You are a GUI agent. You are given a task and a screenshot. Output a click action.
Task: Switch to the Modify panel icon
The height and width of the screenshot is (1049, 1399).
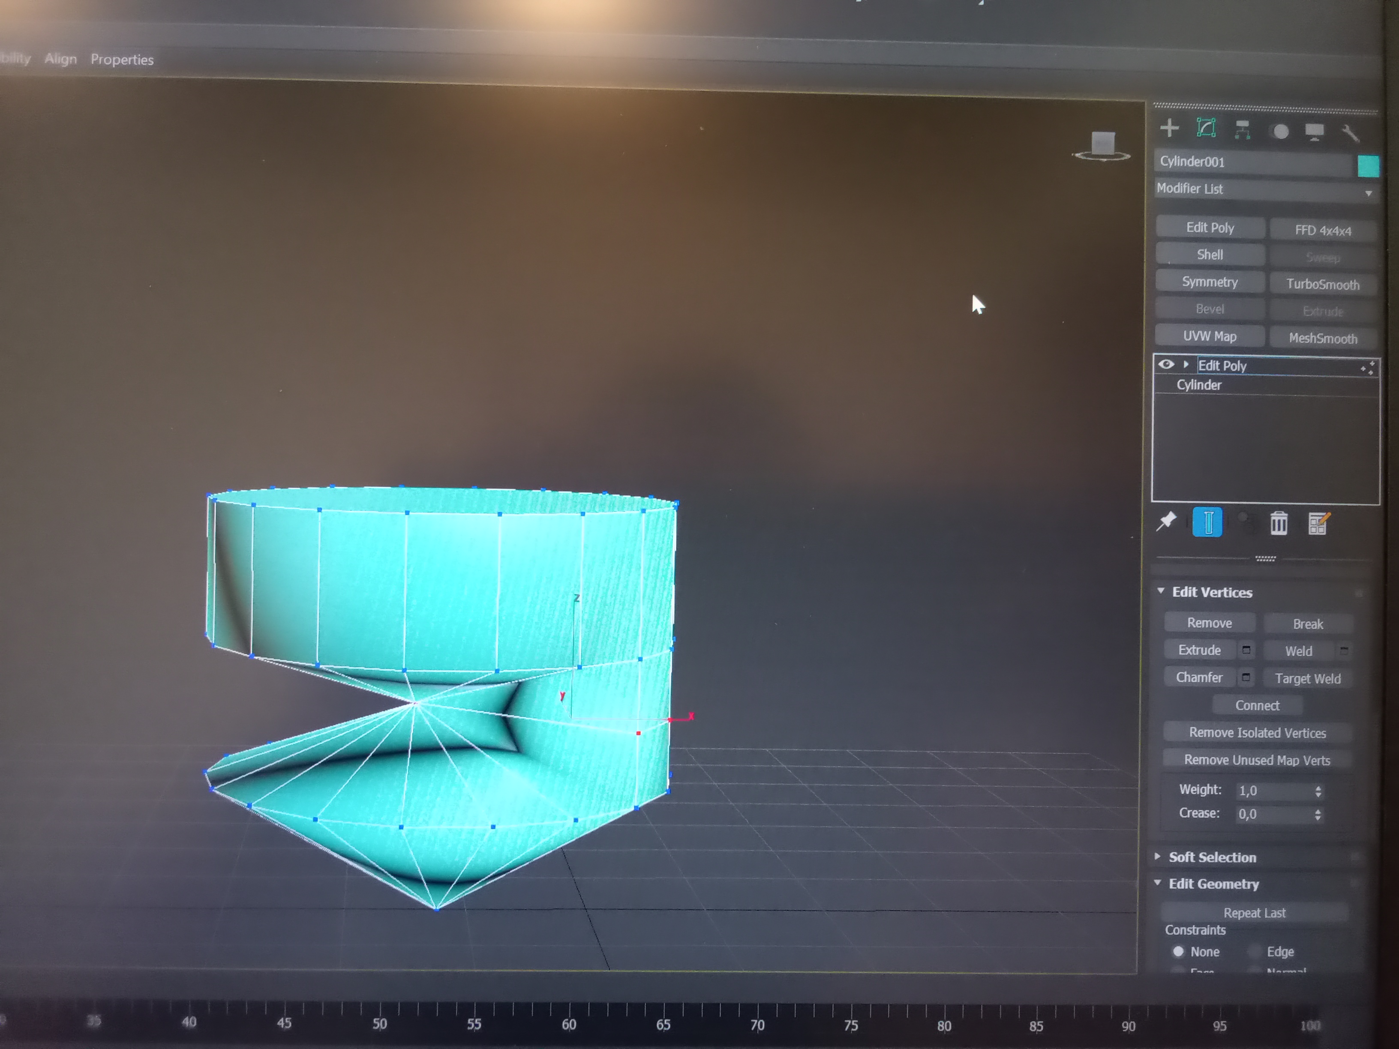click(x=1206, y=129)
